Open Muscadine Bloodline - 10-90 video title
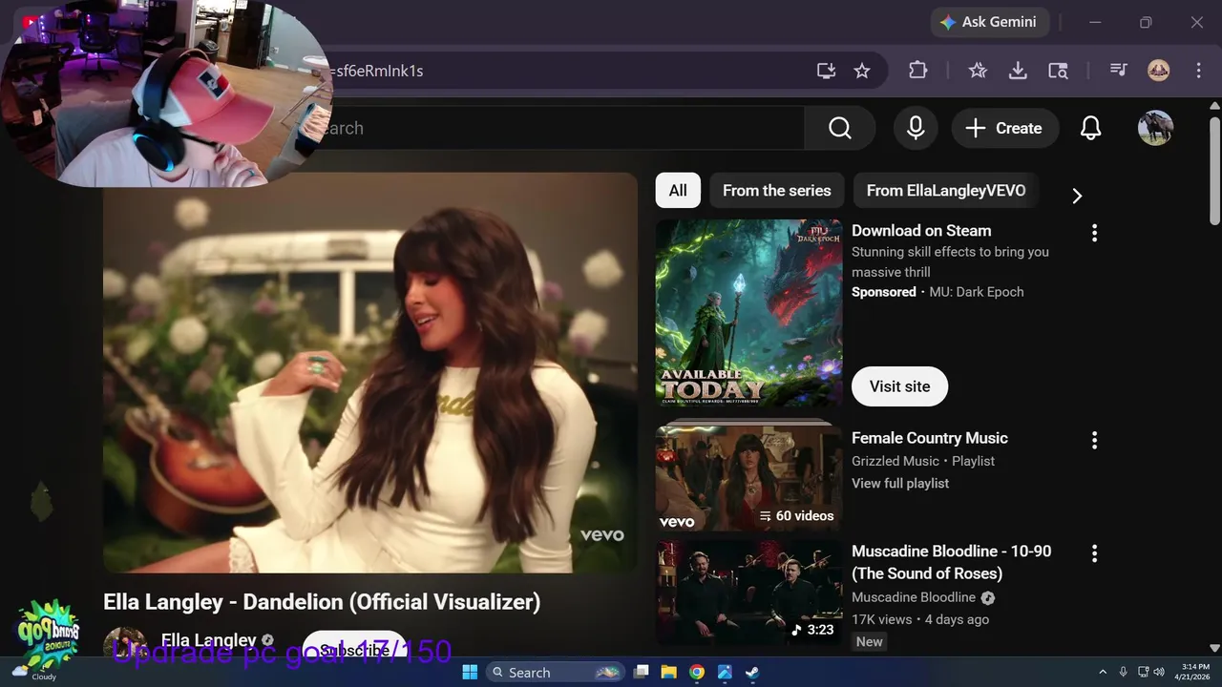This screenshot has width=1222, height=687. pos(951,562)
